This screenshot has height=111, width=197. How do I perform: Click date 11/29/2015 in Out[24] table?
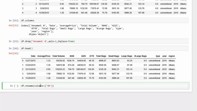point(30,78)
